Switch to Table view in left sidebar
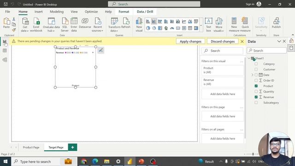This screenshot has height=166, width=295. (5, 50)
